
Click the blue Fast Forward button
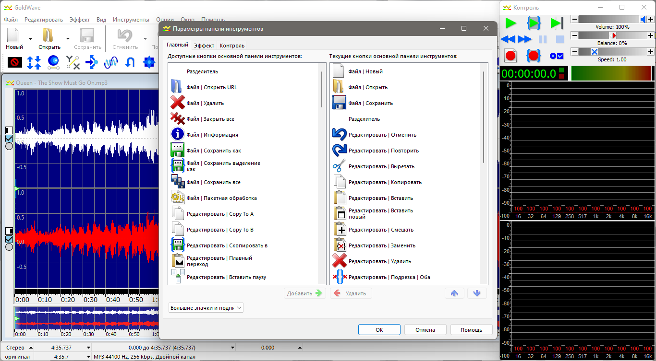tap(525, 39)
